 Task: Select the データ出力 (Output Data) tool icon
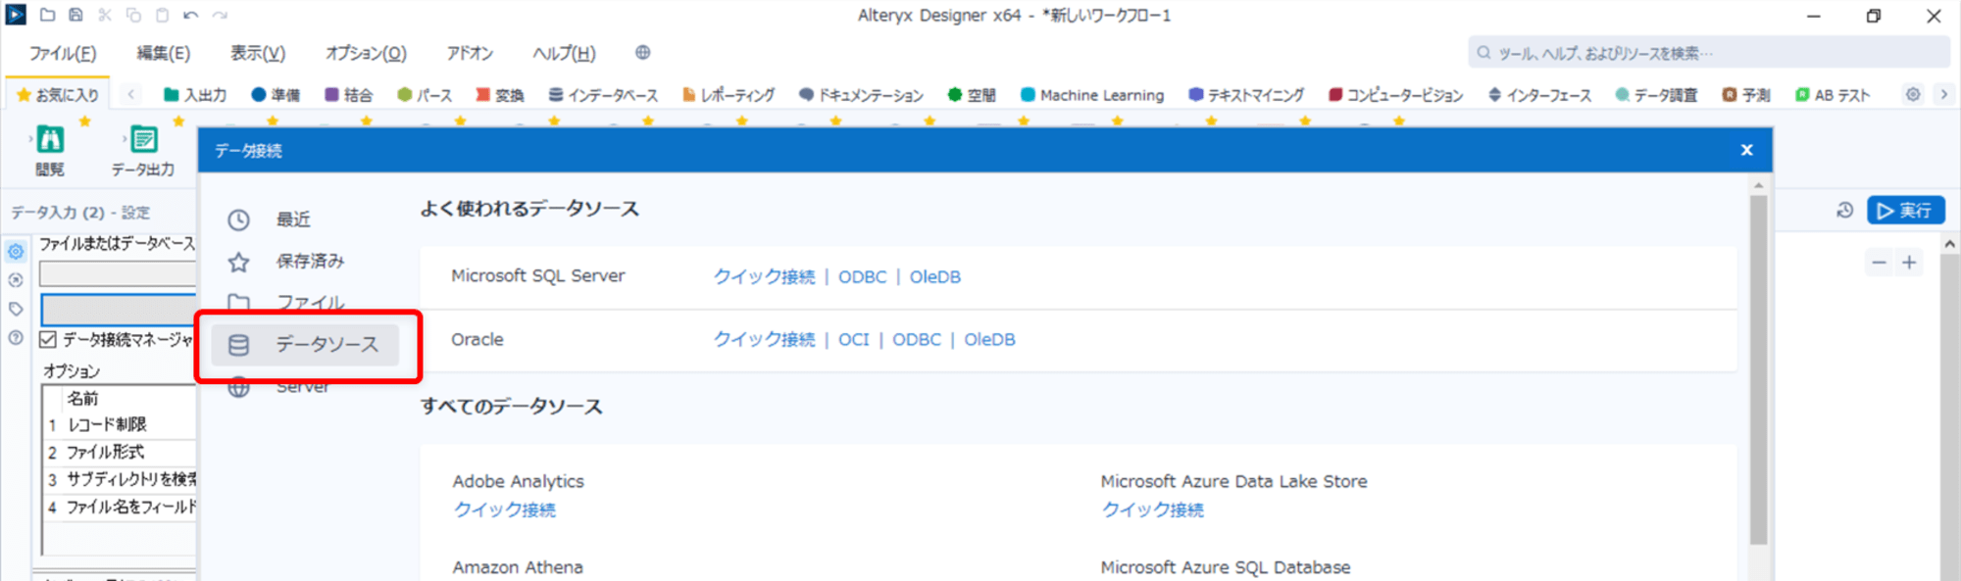point(143,140)
